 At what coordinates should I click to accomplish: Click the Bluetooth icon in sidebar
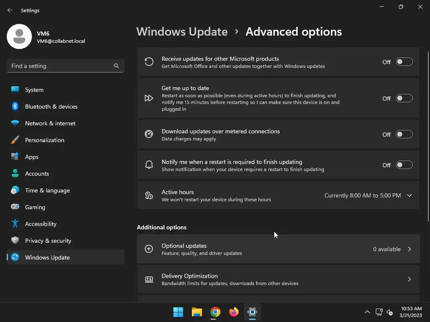pos(15,106)
